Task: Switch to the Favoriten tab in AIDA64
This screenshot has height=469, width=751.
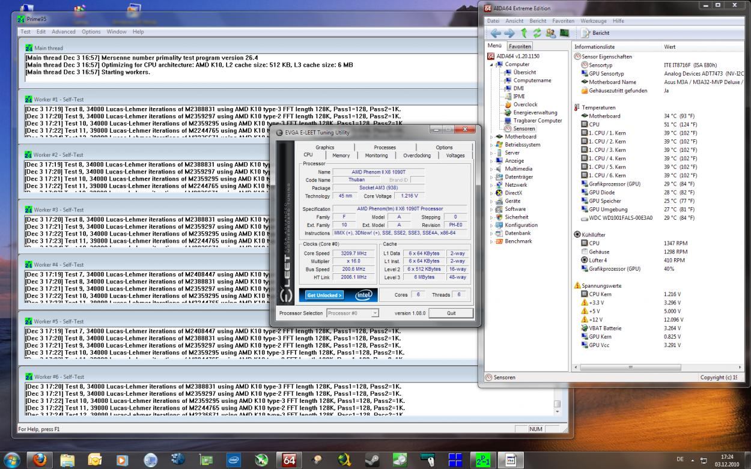Action: point(520,46)
